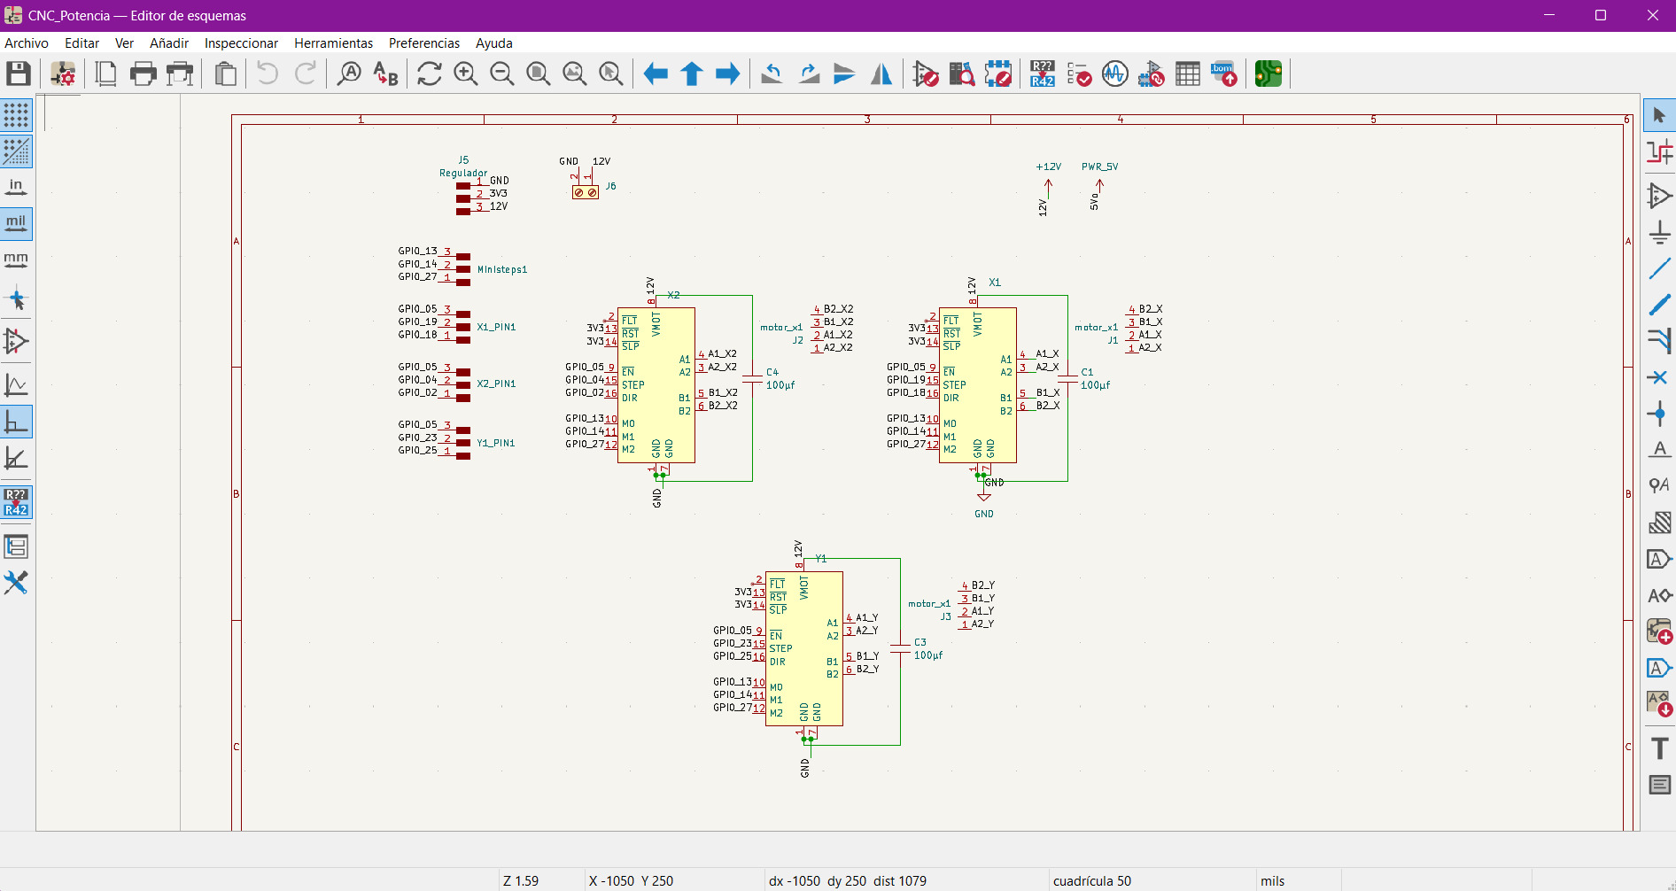Open the Editar menu
Screen dimensions: 1676x891
tap(81, 43)
